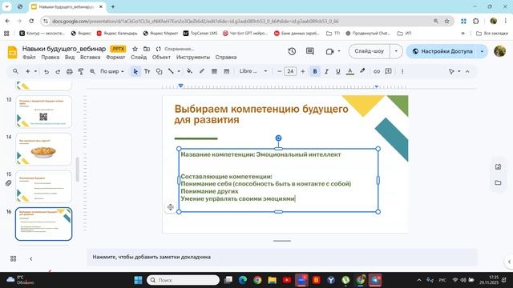
Task: Set border dash style
Action: pos(226,71)
